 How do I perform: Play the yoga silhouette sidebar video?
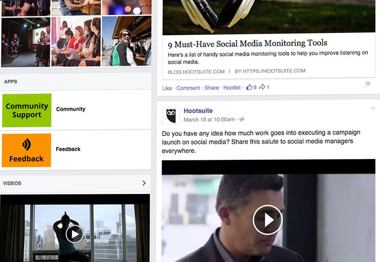74,234
